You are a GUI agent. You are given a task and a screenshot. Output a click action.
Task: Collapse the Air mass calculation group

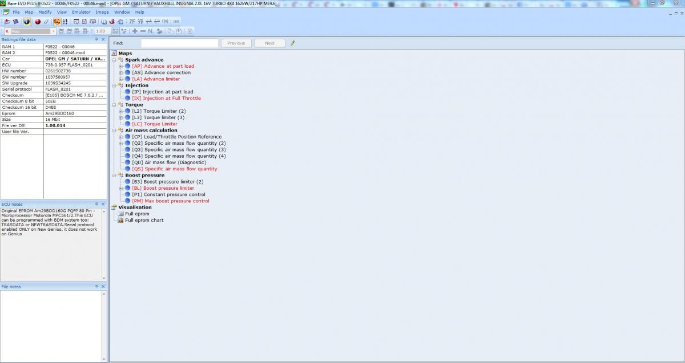tap(114, 130)
